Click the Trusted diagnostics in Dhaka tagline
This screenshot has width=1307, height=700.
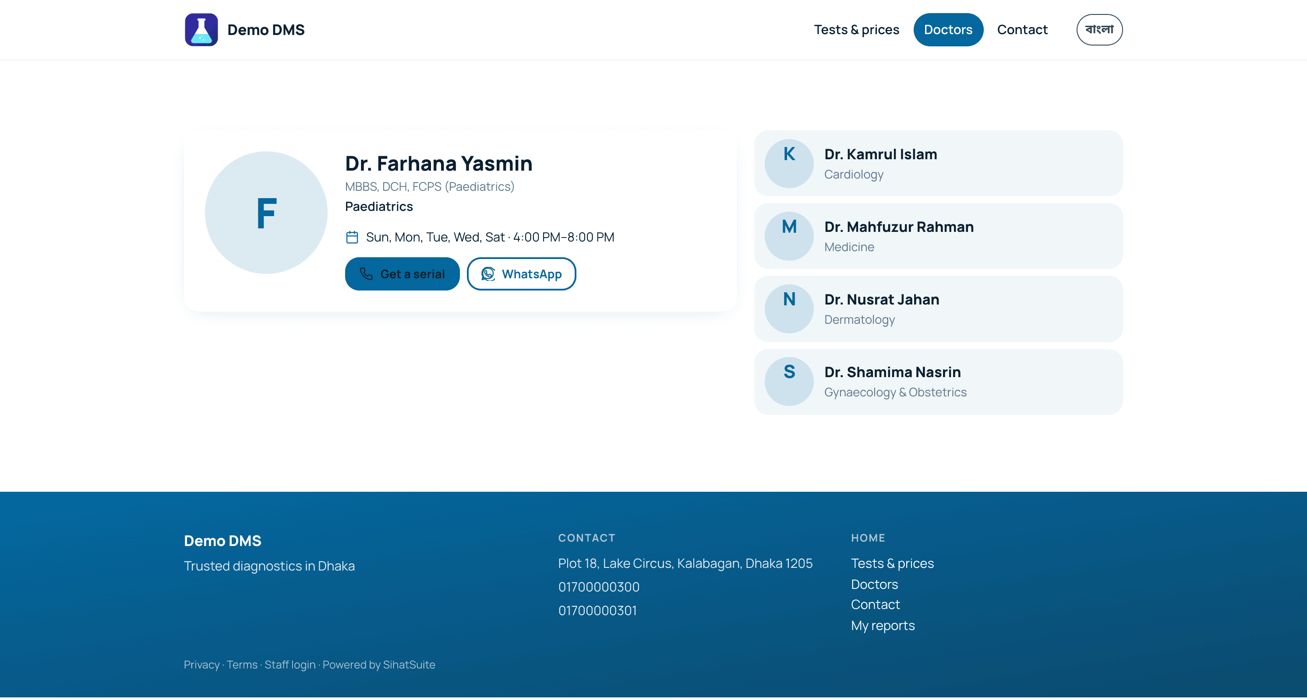point(269,566)
